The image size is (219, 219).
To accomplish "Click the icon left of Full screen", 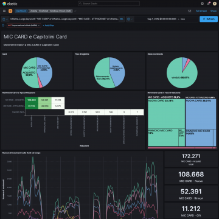I will (190, 11).
